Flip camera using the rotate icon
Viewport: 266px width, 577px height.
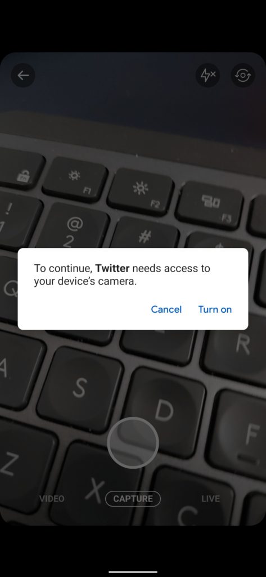[x=242, y=76]
